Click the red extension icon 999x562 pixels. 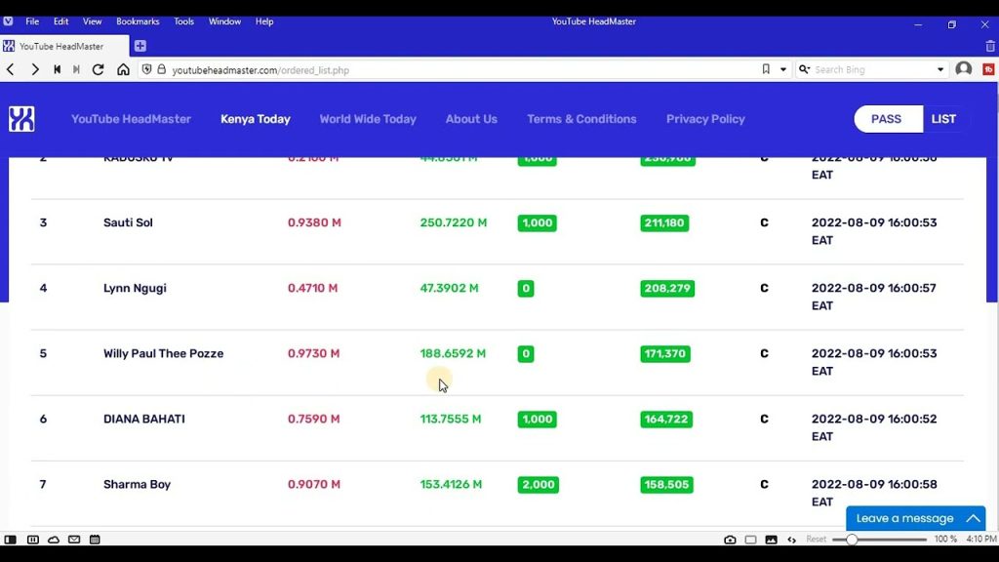pos(988,69)
